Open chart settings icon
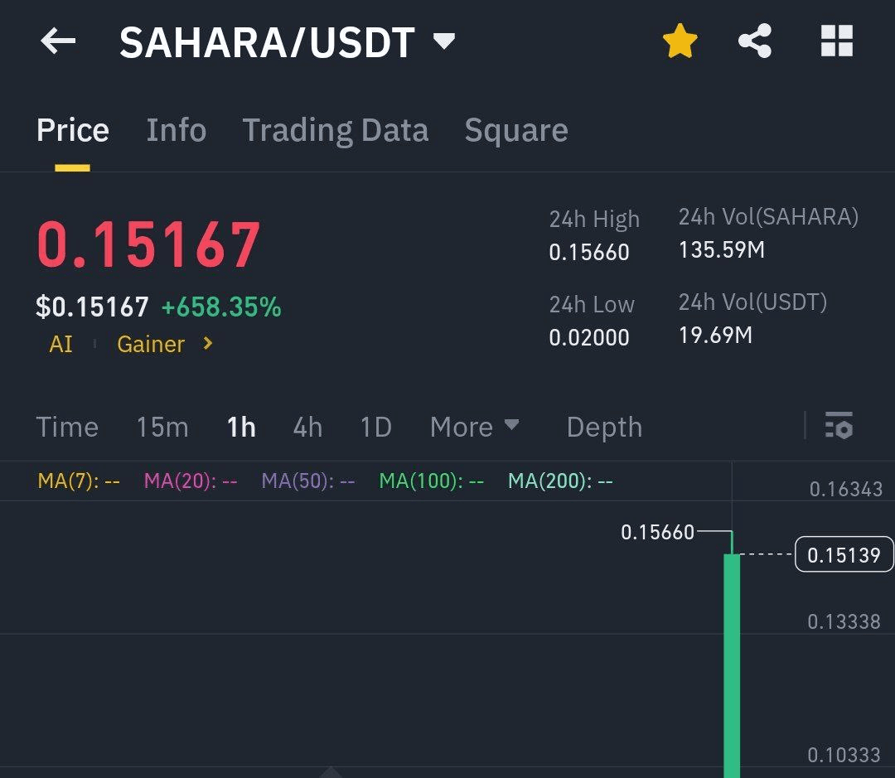 point(839,426)
